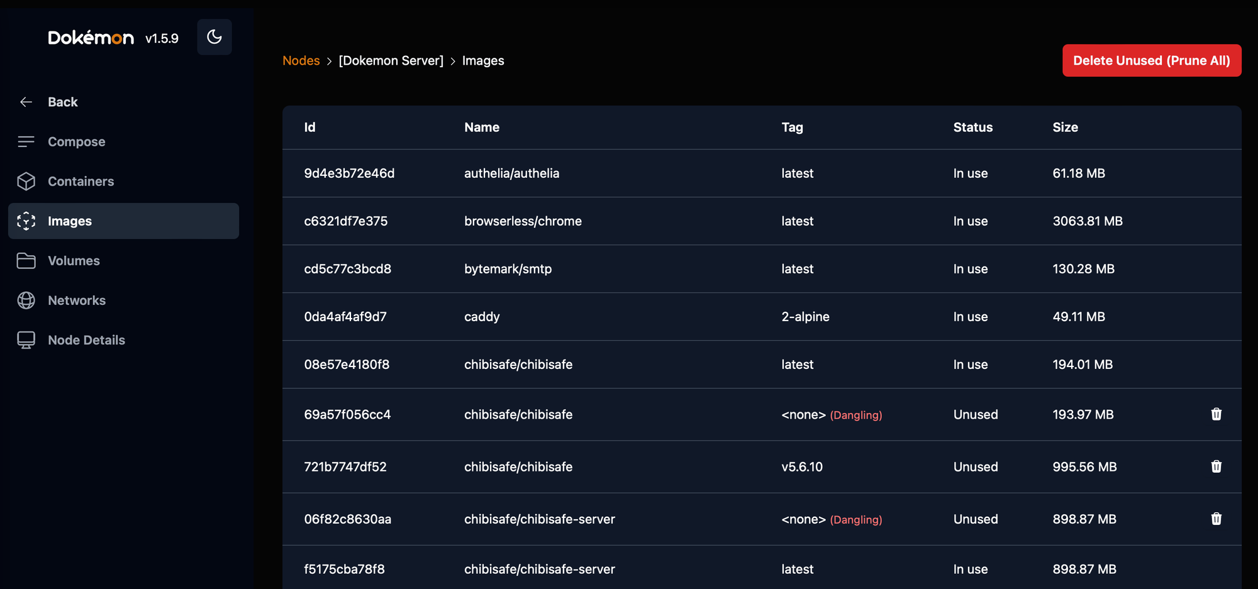Click size 193.97 MB cell
1258x589 pixels.
(1083, 414)
